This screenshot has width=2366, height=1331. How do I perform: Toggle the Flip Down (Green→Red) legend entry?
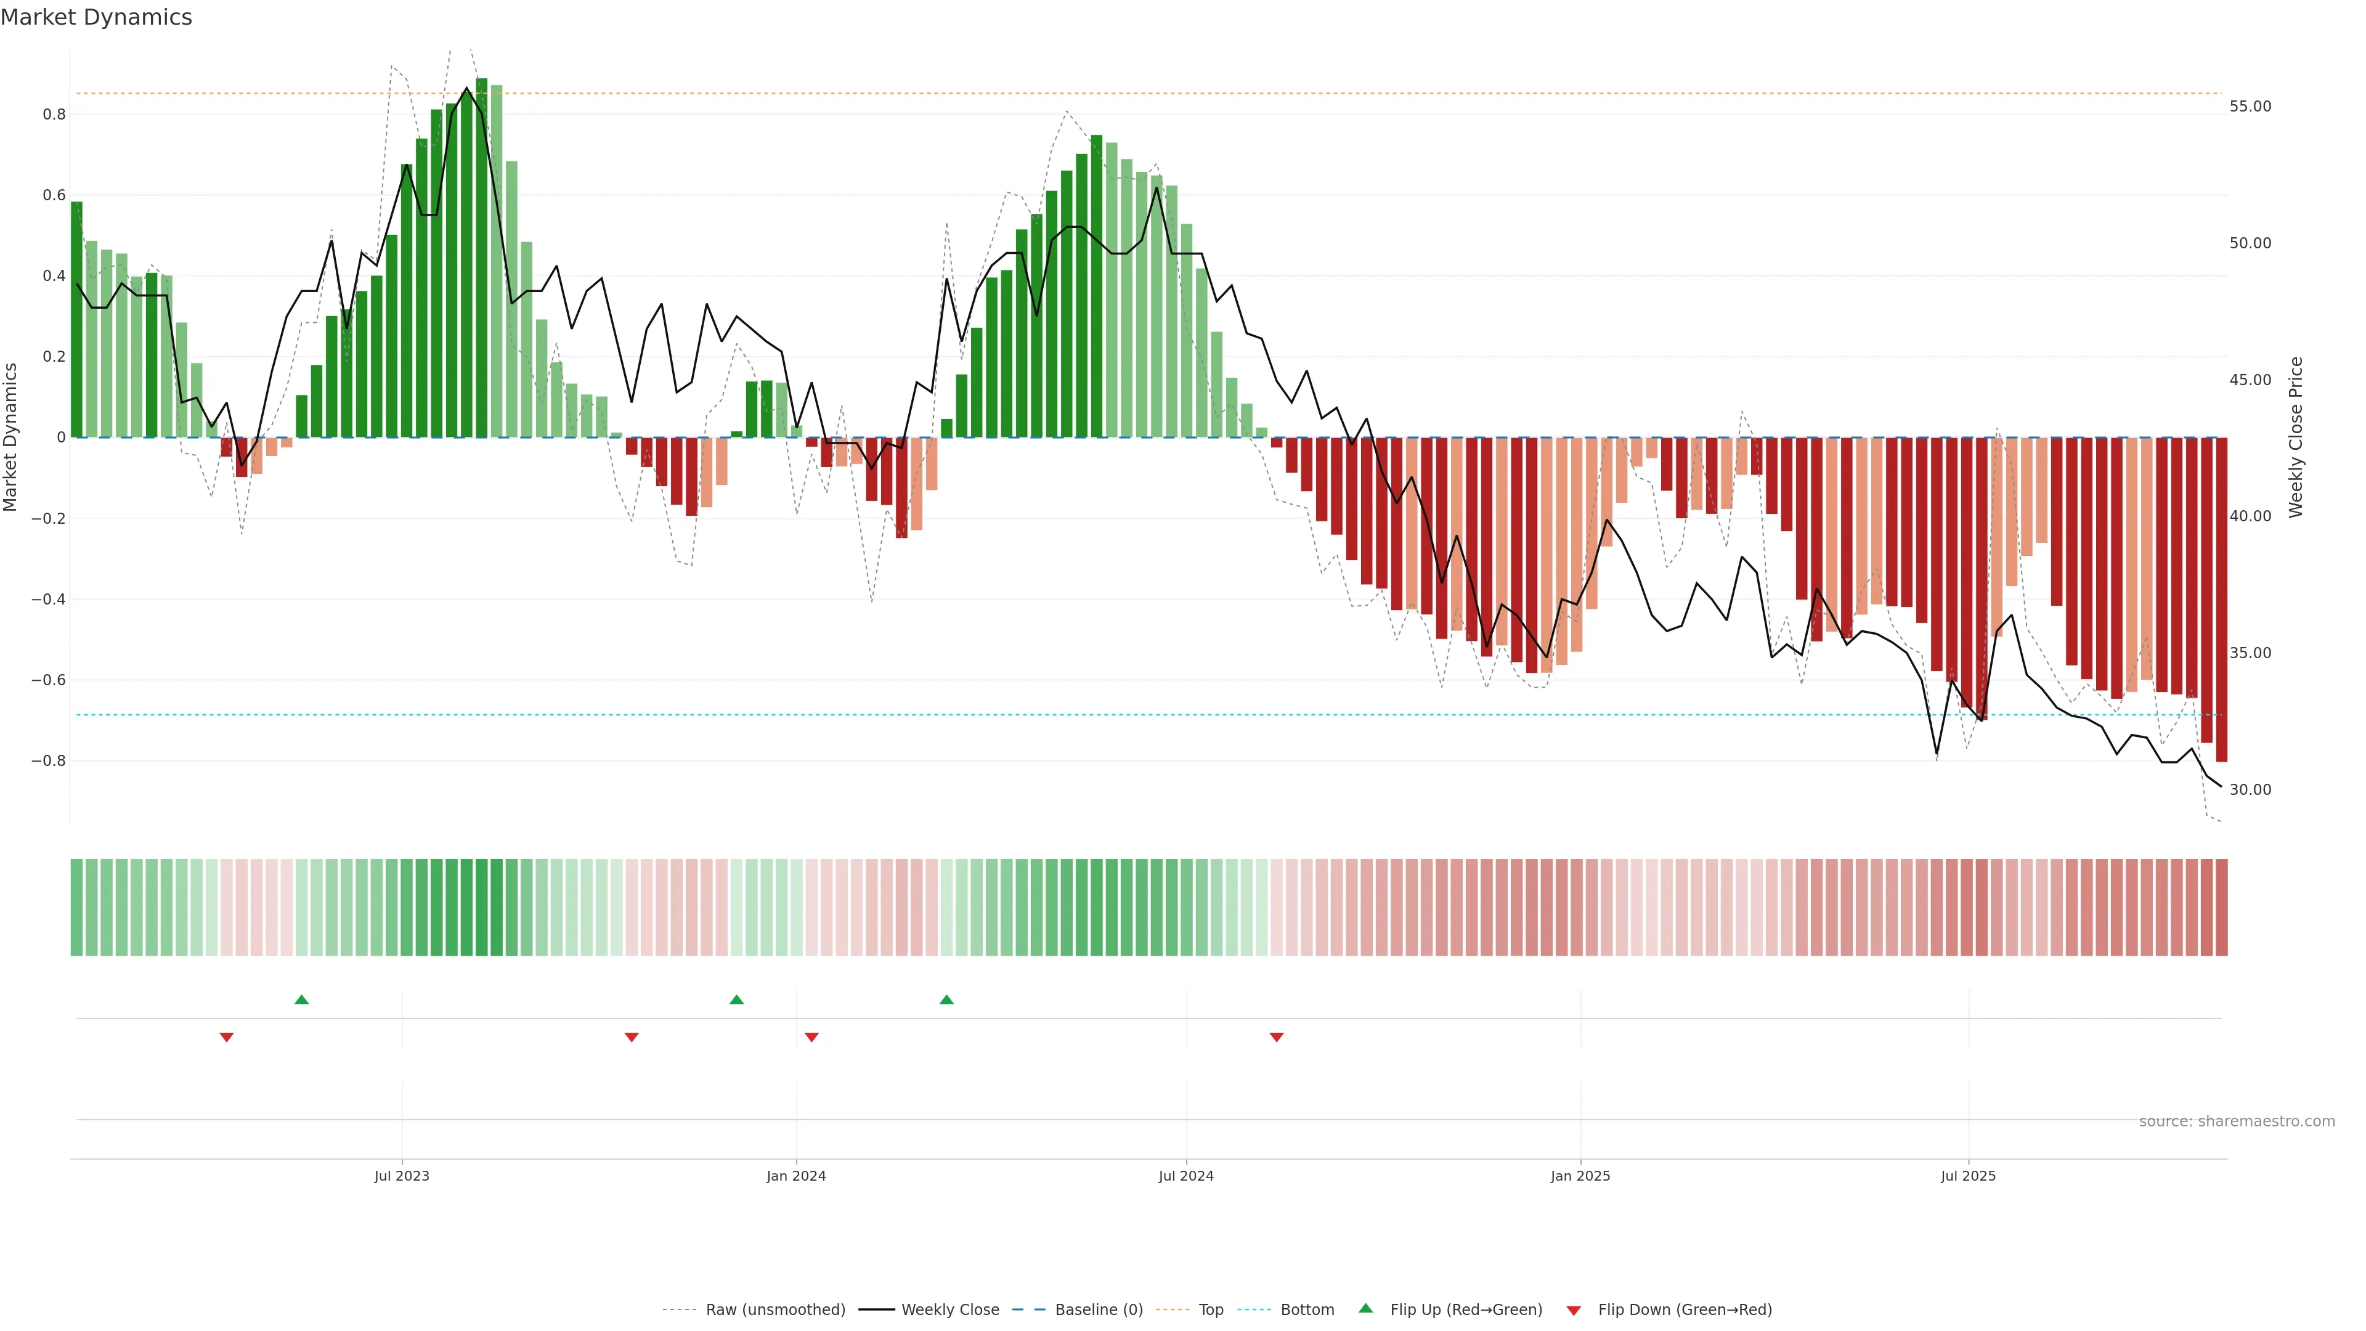coord(1685,1310)
